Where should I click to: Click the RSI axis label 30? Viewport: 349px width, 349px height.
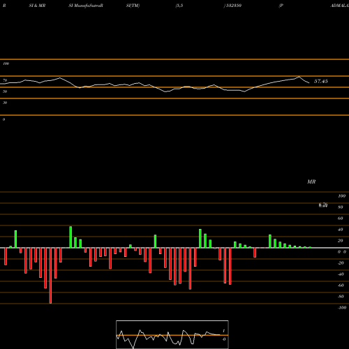tap(5, 103)
